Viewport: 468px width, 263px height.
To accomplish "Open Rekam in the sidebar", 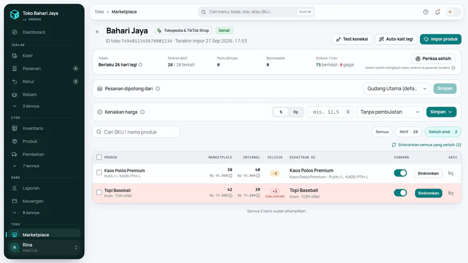I will [x=44, y=95].
